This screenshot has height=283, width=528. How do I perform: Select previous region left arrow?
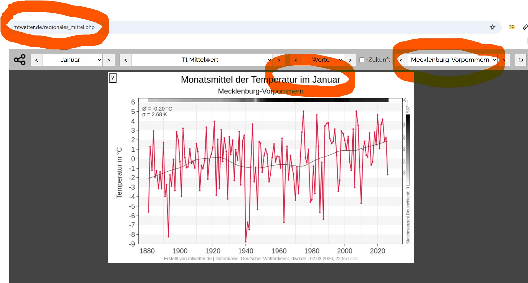coord(401,60)
